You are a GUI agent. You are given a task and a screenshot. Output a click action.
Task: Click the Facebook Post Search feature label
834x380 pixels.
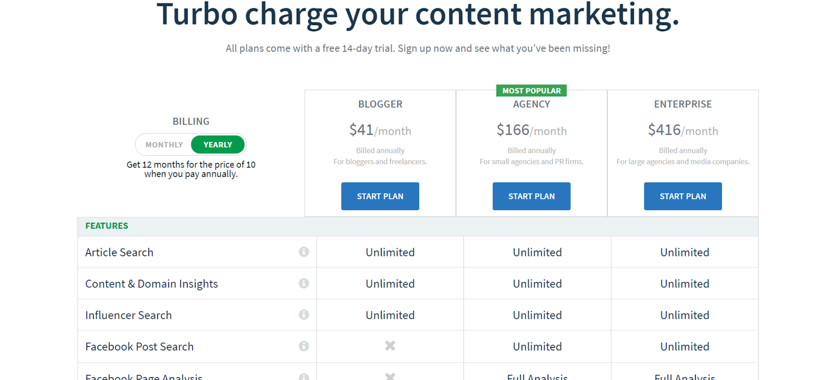point(139,347)
